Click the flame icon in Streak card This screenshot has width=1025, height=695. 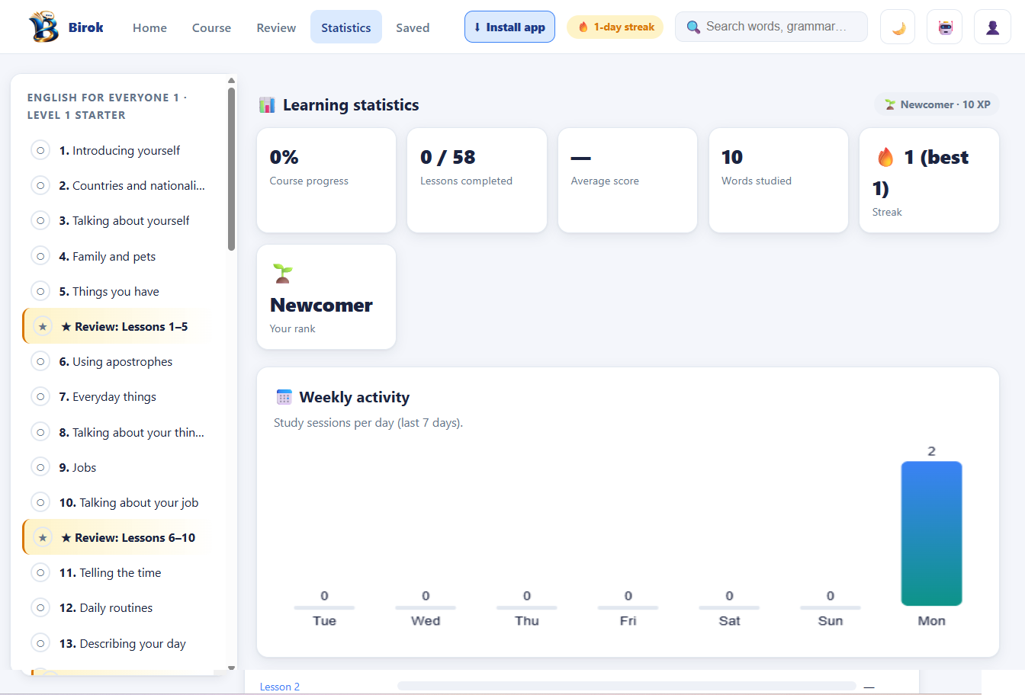[885, 158]
